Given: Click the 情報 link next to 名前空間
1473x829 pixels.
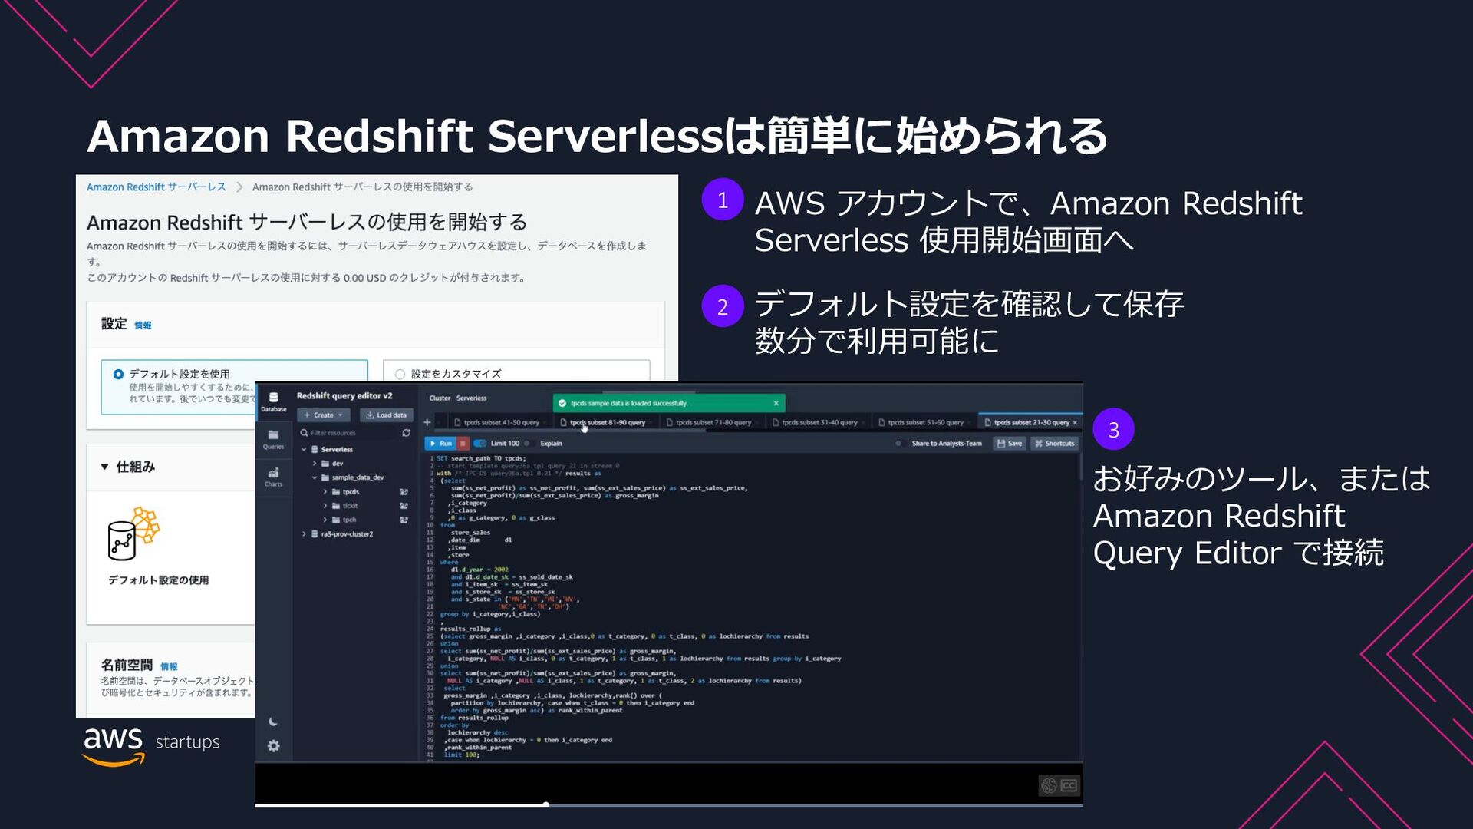Looking at the screenshot, I should (169, 667).
